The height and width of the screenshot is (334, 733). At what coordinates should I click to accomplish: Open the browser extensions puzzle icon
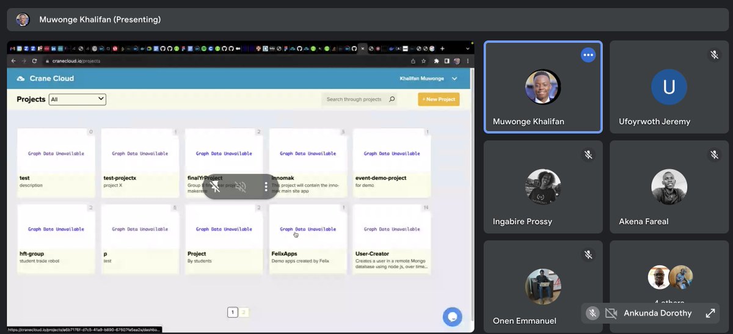tap(437, 61)
